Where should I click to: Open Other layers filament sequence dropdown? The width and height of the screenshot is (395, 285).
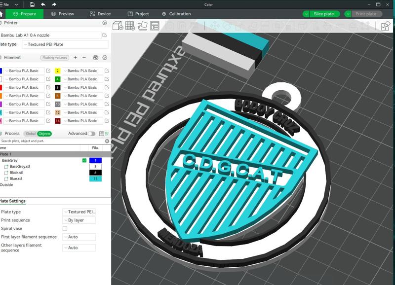pos(79,248)
